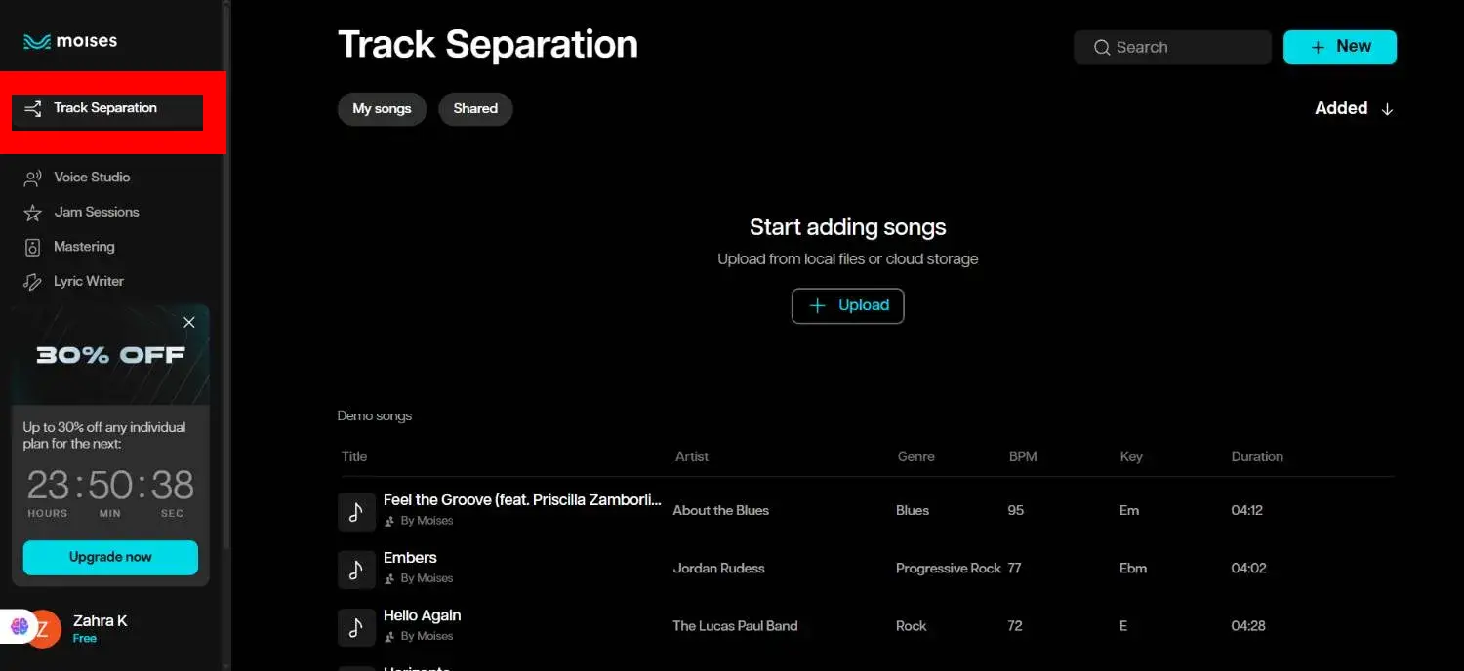
Task: Open Voice Studio from sidebar
Action: pos(91,178)
